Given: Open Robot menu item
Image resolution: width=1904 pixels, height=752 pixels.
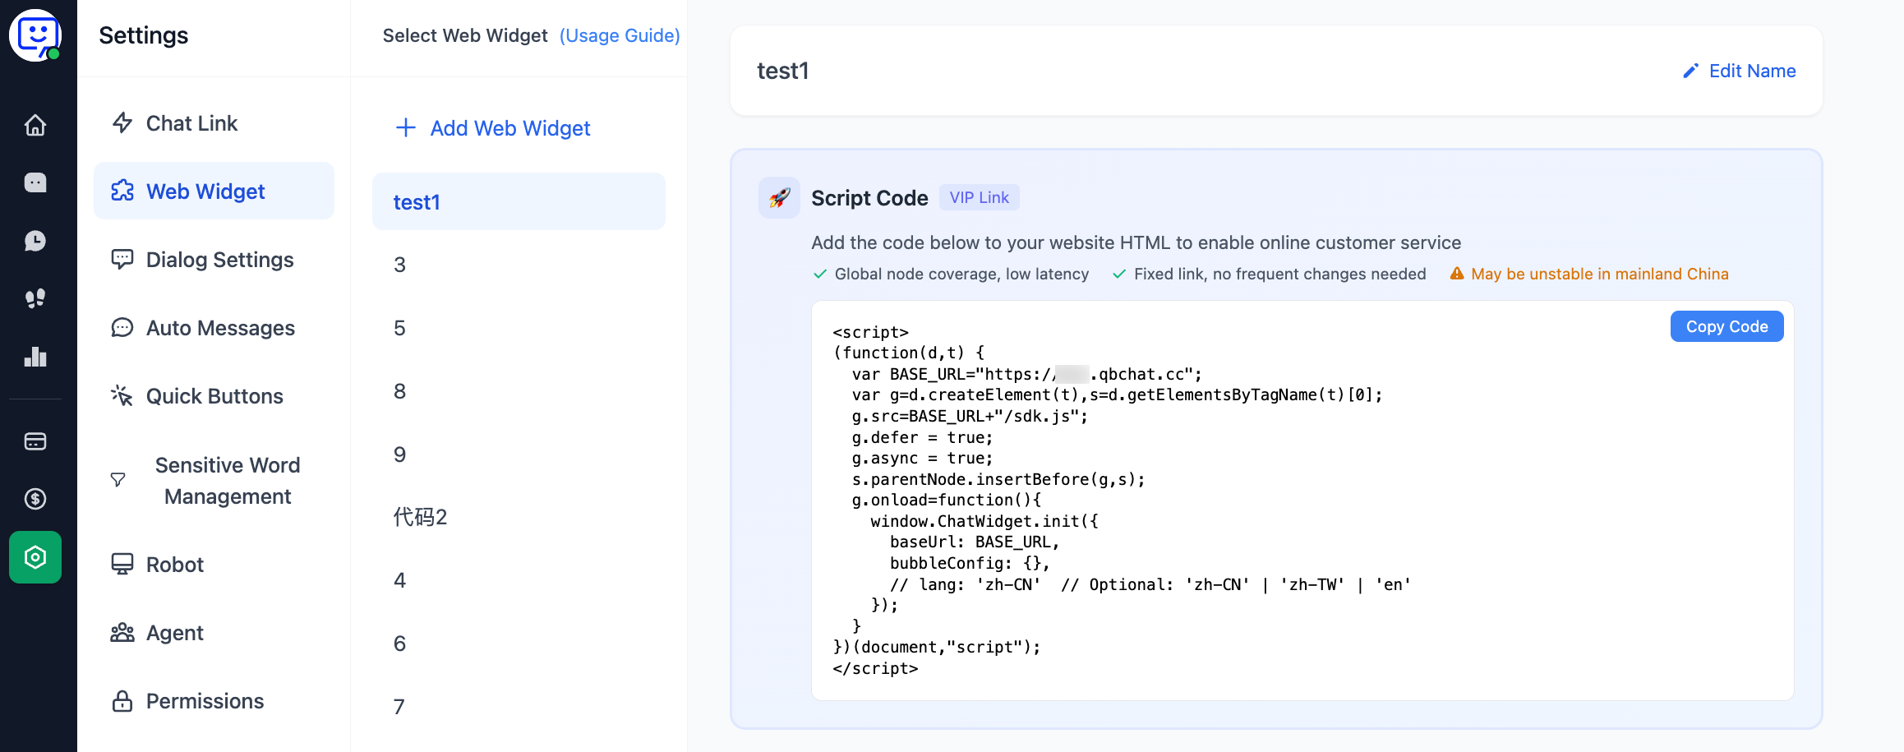Looking at the screenshot, I should [x=214, y=564].
